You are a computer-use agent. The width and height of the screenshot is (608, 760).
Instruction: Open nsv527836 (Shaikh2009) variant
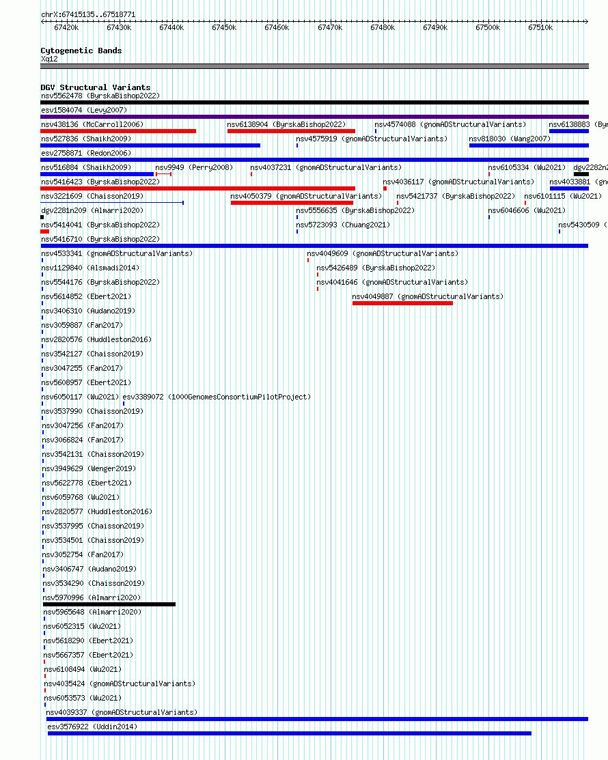(x=86, y=139)
